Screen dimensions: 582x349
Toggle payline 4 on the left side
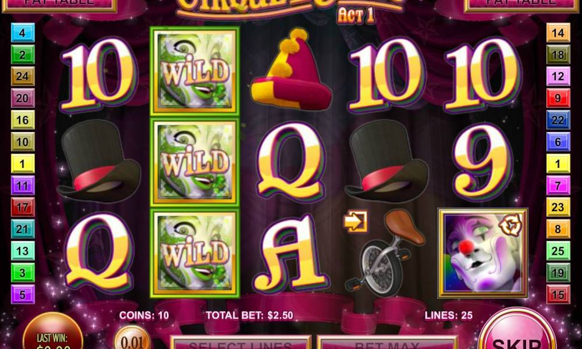point(23,33)
